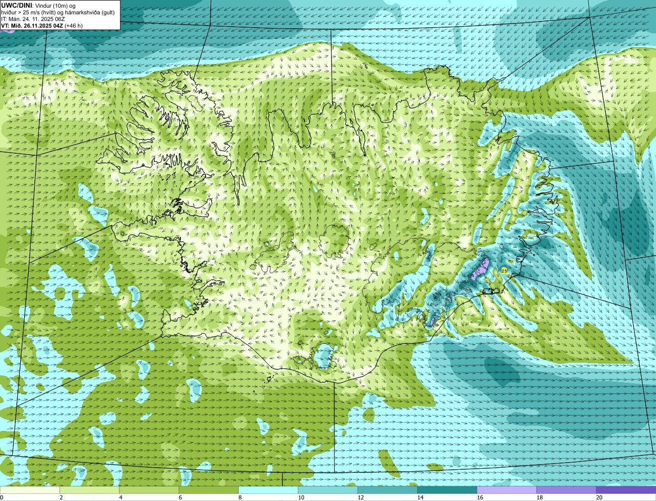
Task: Click the scale label '18'
Action: point(539,497)
